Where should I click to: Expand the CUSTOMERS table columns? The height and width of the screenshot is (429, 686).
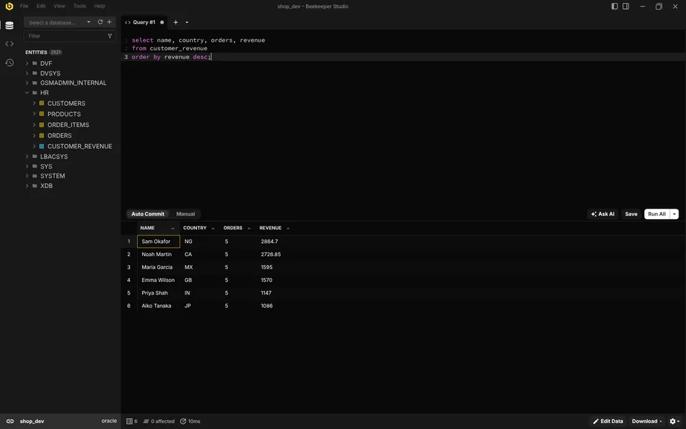[x=34, y=104]
